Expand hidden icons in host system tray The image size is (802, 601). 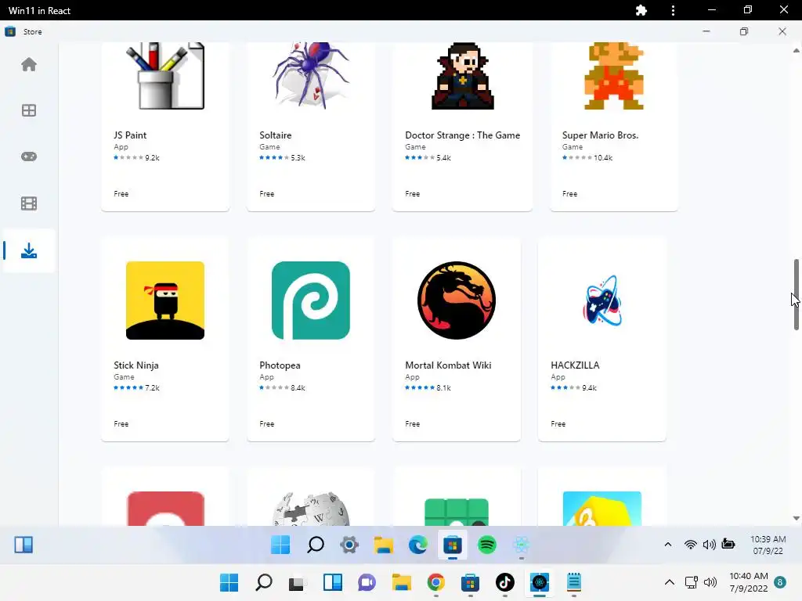[670, 582]
